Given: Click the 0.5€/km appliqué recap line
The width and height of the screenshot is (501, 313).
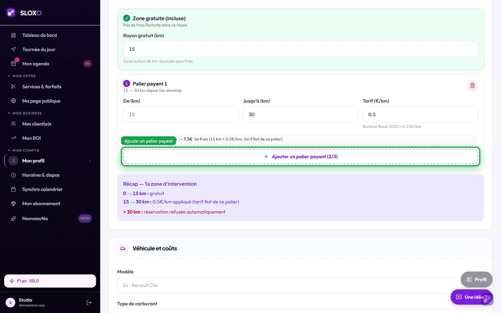Looking at the screenshot, I should pyautogui.click(x=181, y=202).
